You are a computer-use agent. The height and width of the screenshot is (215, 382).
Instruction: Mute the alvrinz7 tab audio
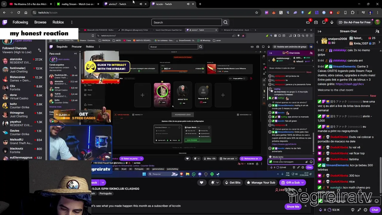point(141,4)
